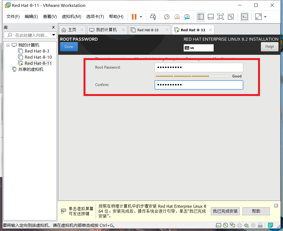Image resolution: width=283 pixels, height=231 pixels.
Task: Click the Done button
Action: click(69, 47)
